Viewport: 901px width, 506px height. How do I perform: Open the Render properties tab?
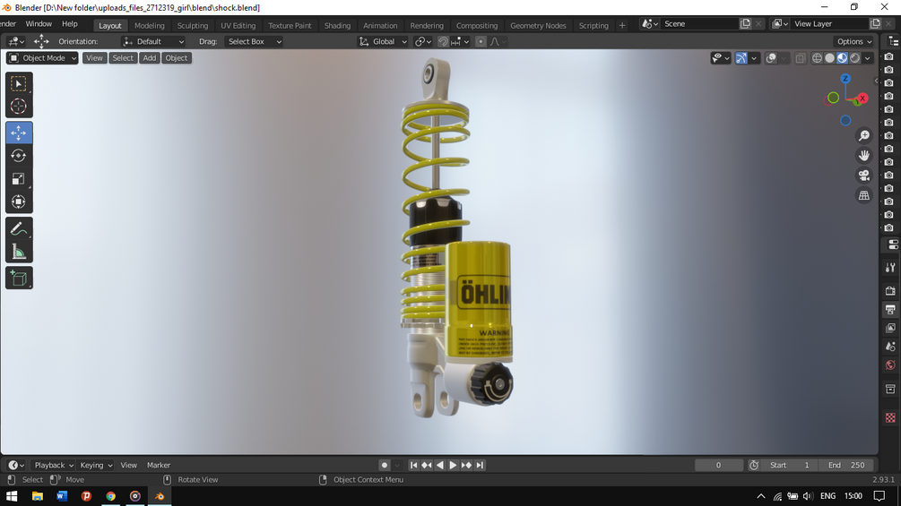(890, 291)
